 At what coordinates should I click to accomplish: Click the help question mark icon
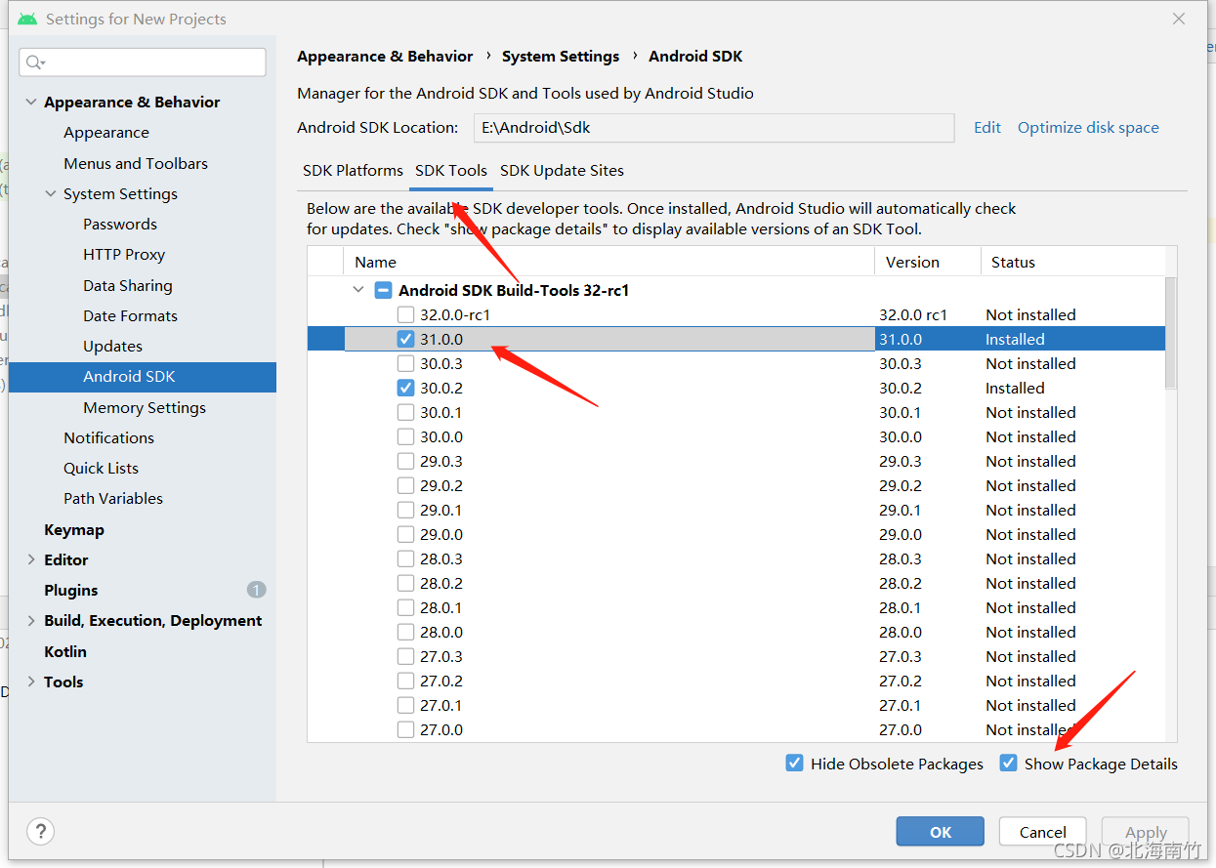(x=40, y=831)
